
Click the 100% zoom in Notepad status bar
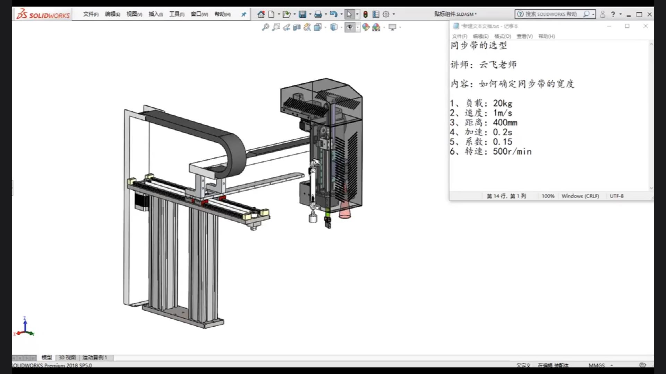[548, 196]
